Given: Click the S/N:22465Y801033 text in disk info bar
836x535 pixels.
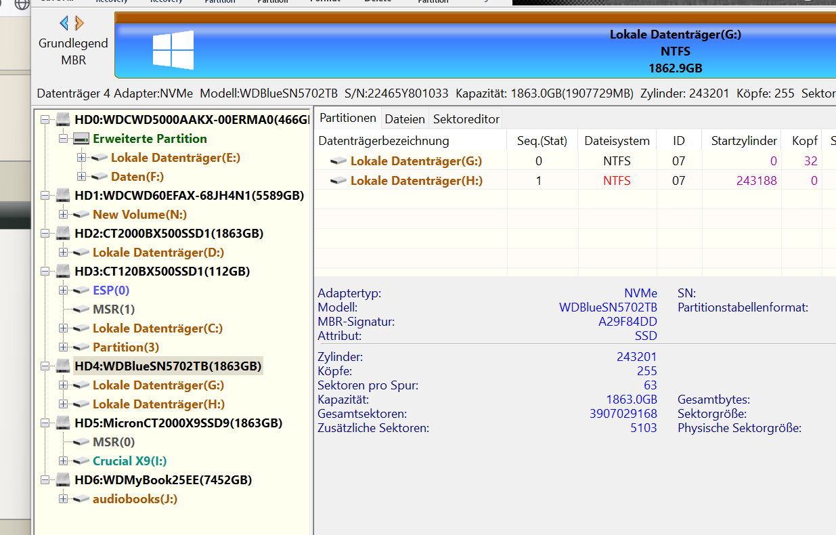Looking at the screenshot, I should tap(396, 93).
